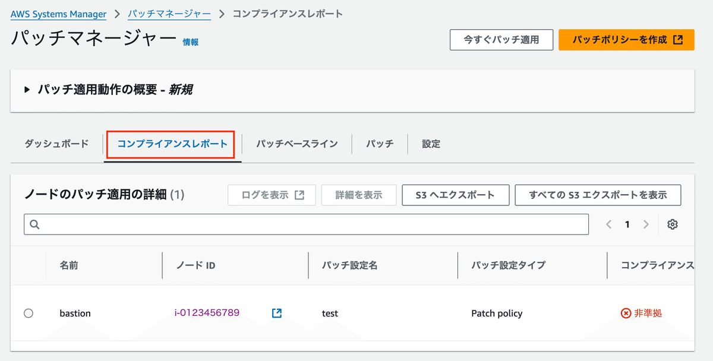Select the コンプライアンスレポート tab
This screenshot has width=713, height=361.
(172, 144)
